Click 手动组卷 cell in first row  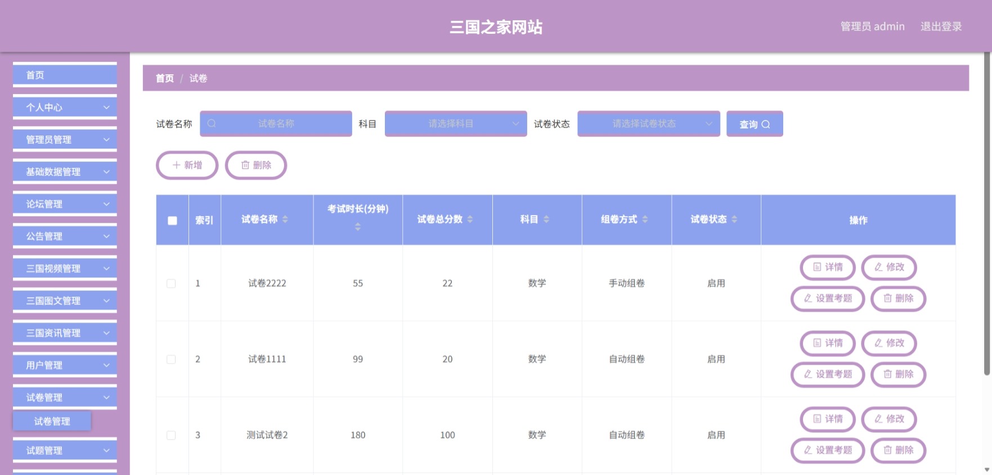click(x=627, y=283)
